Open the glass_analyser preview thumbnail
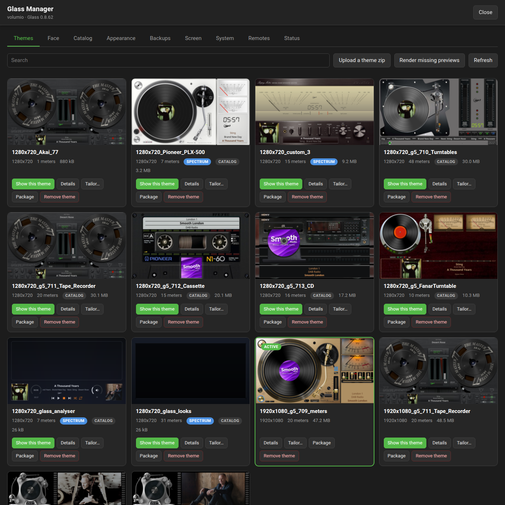The image size is (505, 505). pos(67,371)
